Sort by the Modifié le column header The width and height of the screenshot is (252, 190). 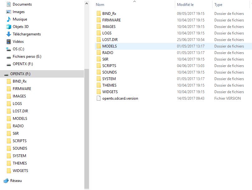pyautogui.click(x=185, y=5)
